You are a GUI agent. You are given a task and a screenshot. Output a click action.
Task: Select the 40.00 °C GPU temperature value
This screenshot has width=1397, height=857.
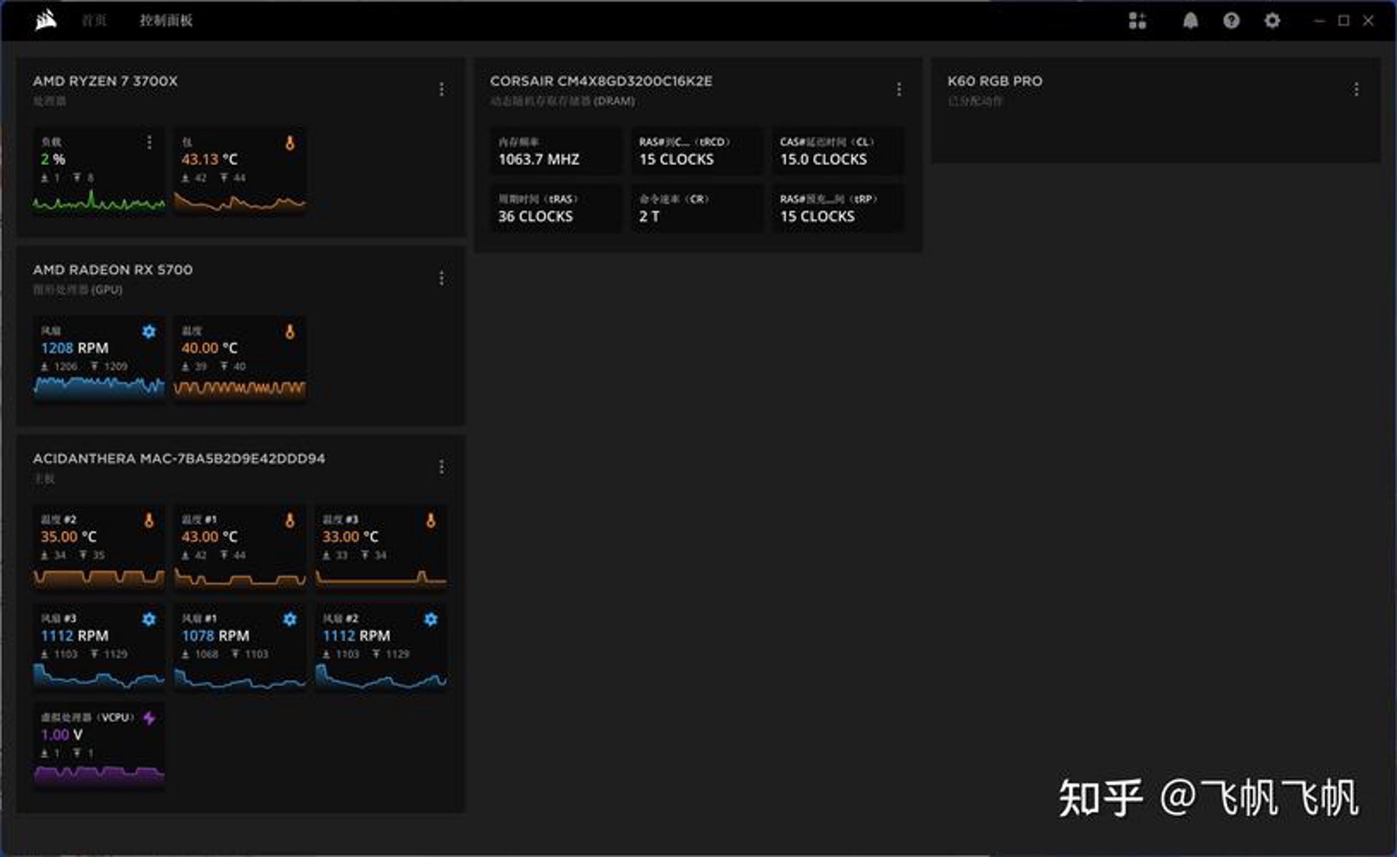click(x=210, y=348)
